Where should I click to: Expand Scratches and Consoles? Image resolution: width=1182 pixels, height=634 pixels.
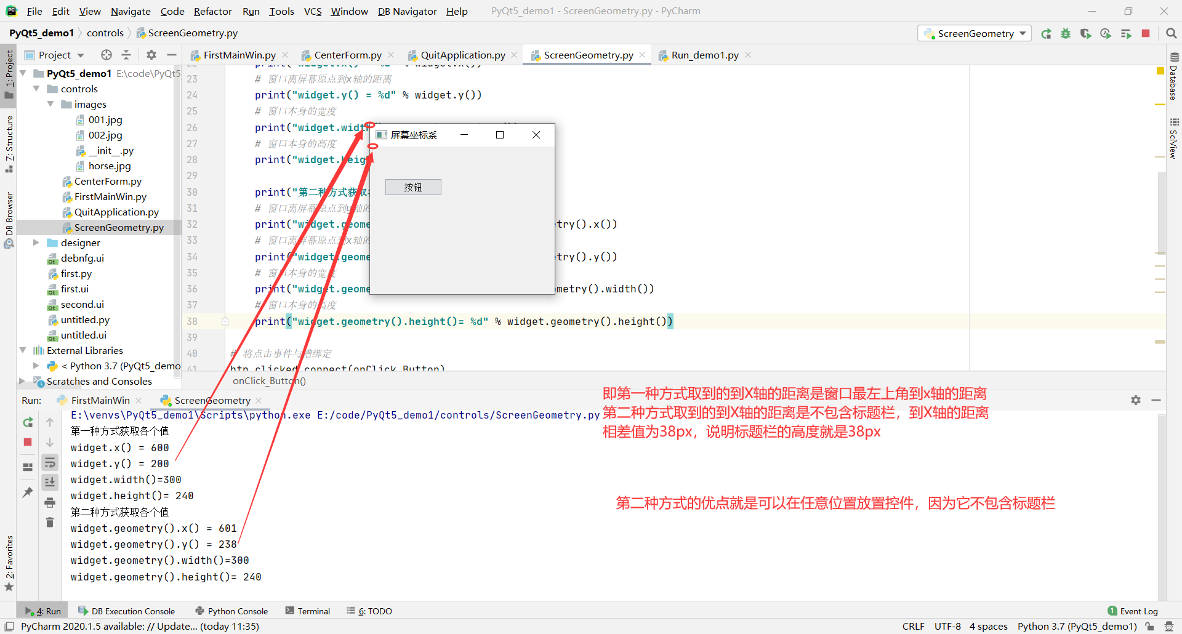click(23, 381)
